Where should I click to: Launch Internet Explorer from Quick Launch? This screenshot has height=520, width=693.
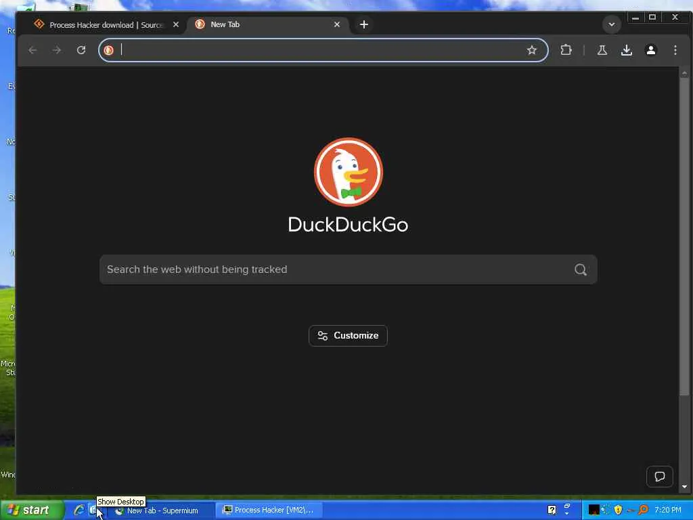coord(79,511)
